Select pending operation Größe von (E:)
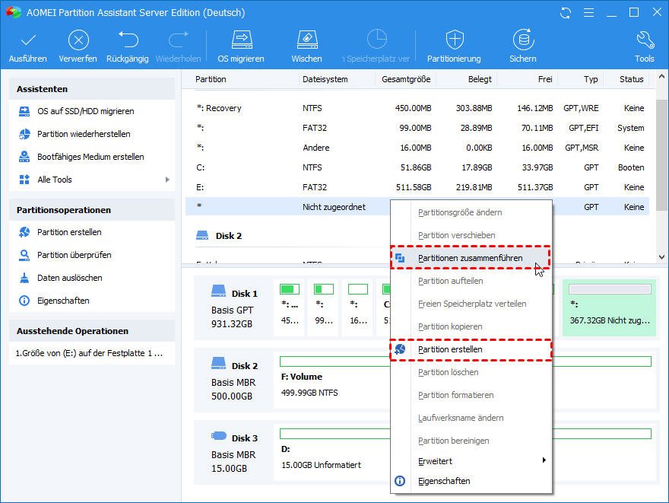669x503 pixels. (90, 354)
